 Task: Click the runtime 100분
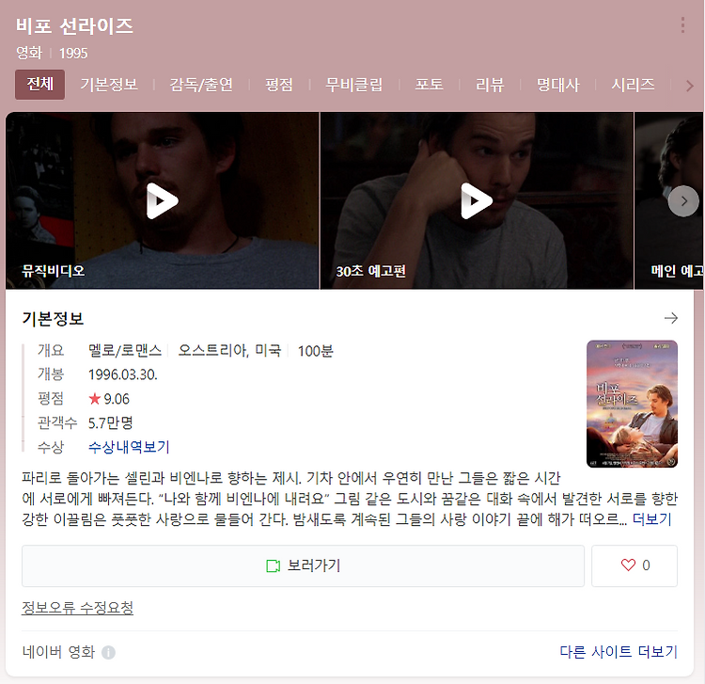315,351
